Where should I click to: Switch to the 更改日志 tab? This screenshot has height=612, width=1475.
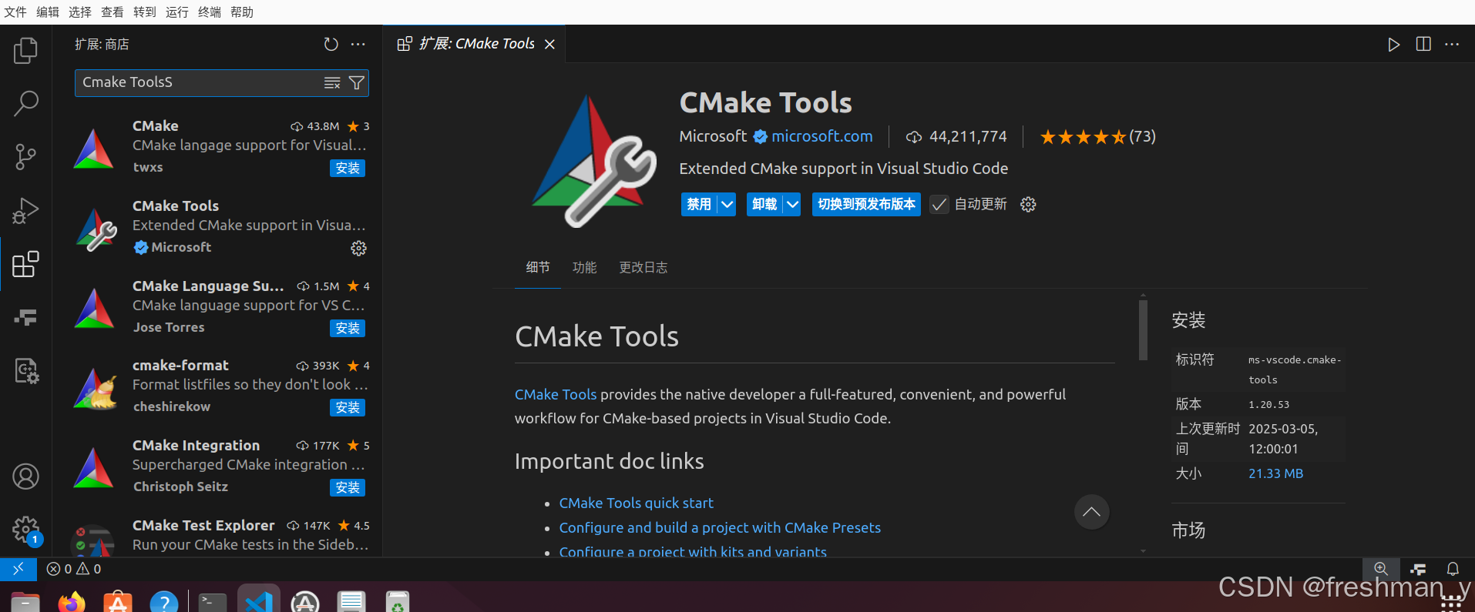(643, 267)
